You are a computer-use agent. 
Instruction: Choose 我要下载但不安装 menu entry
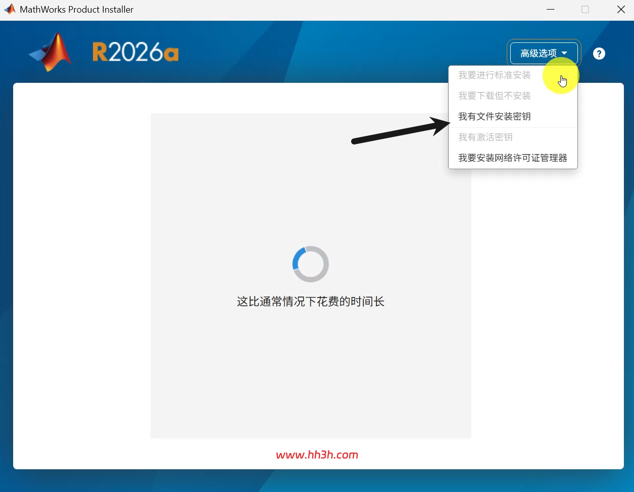coord(513,96)
